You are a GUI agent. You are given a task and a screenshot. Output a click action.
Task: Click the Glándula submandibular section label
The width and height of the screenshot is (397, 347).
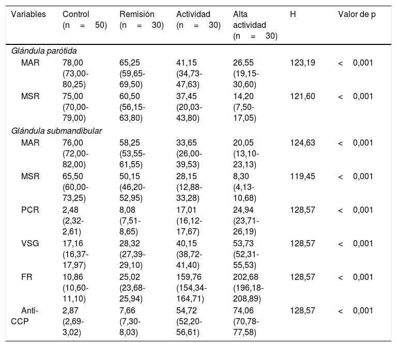pyautogui.click(x=56, y=131)
